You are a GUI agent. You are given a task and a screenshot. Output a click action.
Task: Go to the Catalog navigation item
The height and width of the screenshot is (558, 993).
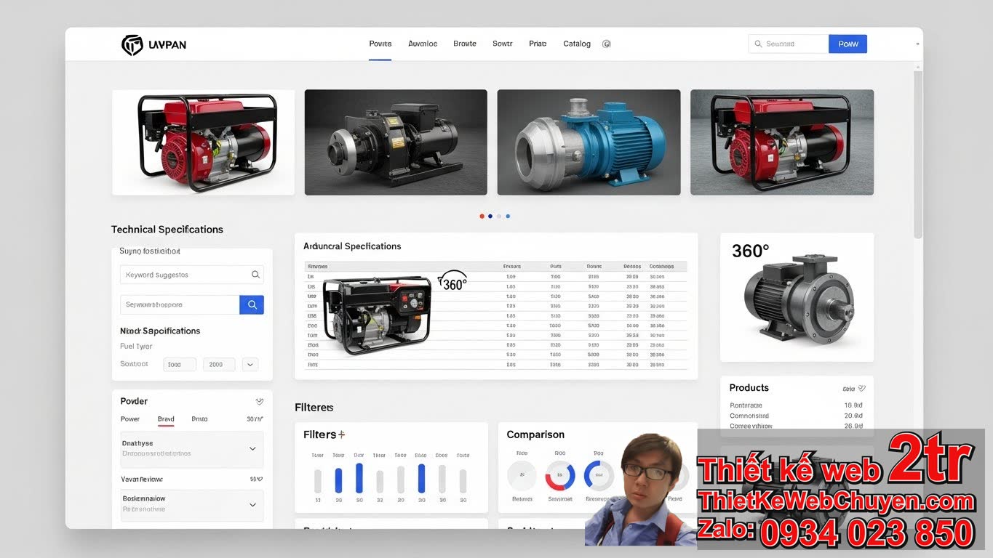[x=577, y=44]
